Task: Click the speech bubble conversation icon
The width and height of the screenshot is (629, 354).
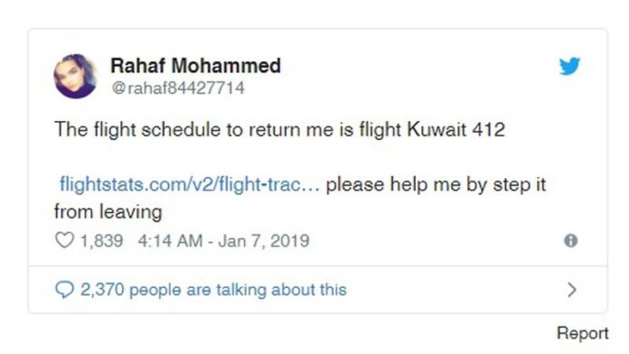Action: pos(64,290)
